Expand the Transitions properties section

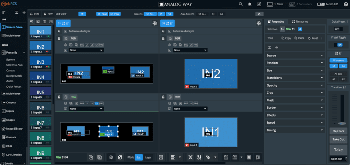click(295, 78)
